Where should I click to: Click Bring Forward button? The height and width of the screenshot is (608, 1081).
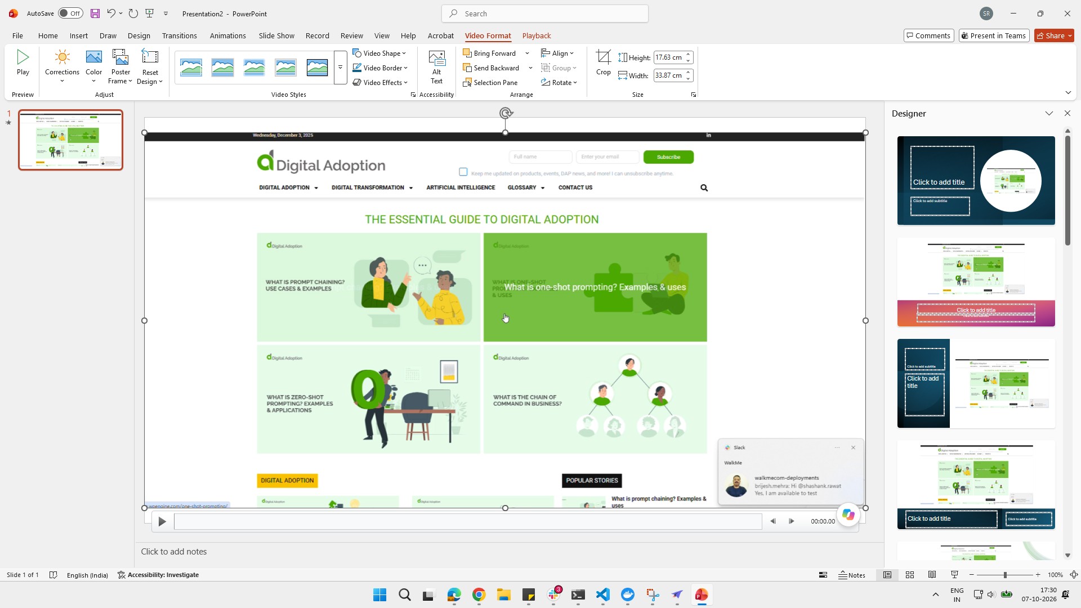pyautogui.click(x=489, y=53)
